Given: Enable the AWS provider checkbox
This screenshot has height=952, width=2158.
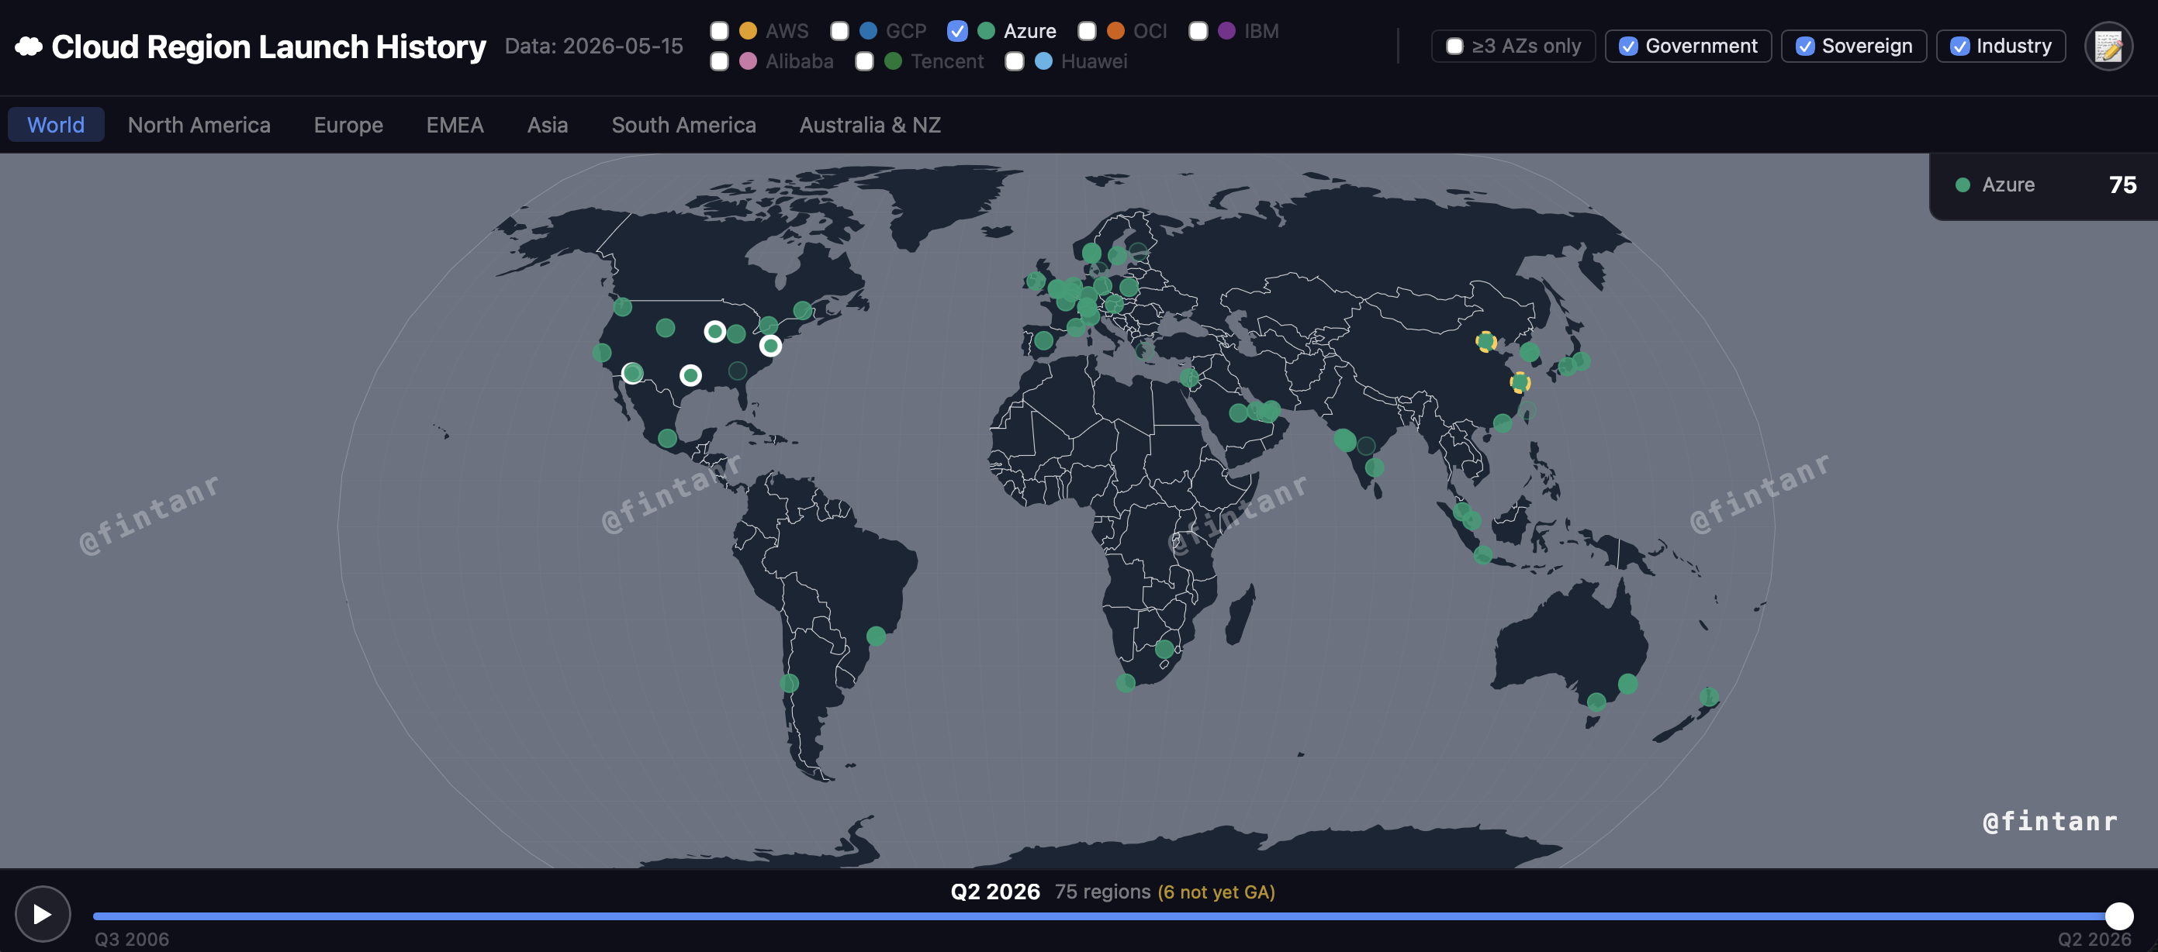Looking at the screenshot, I should [719, 31].
